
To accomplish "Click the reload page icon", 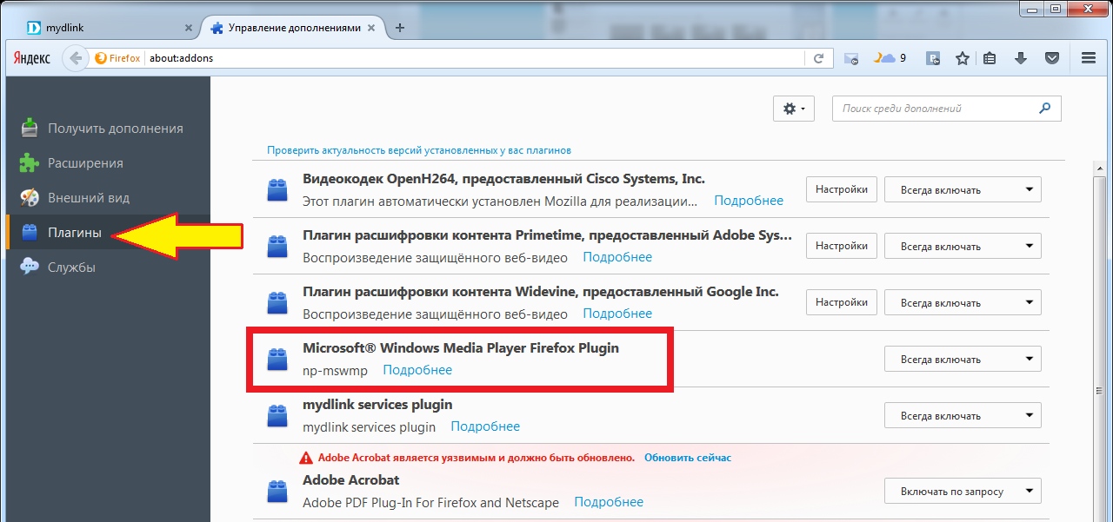I will click(x=818, y=58).
